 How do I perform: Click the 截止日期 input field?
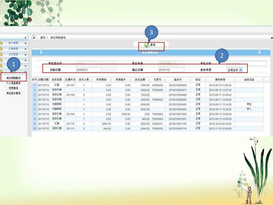coord(171,70)
